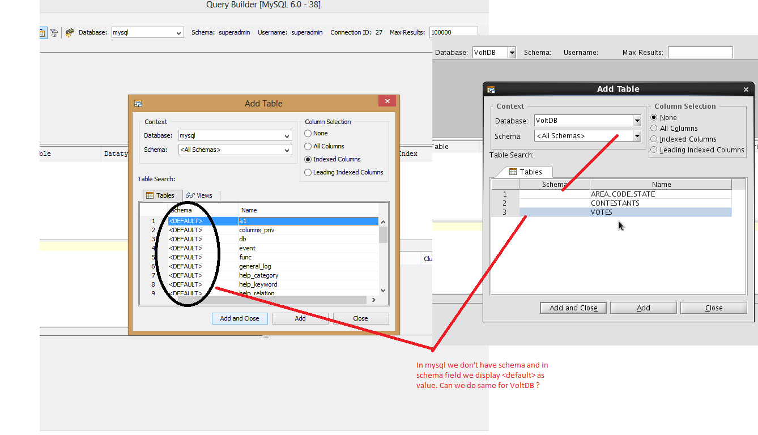Click Max Results field in MySQL toolbar
The image size is (758, 435).
click(x=453, y=32)
